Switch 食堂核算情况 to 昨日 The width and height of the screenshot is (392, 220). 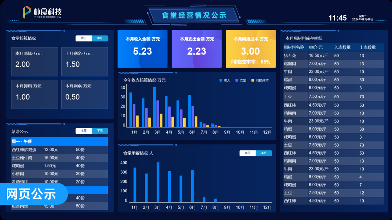pyautogui.click(x=84, y=38)
